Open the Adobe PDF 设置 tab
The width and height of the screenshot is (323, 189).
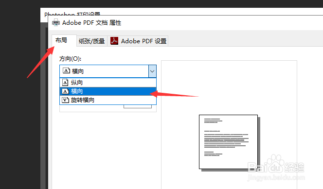(138, 41)
